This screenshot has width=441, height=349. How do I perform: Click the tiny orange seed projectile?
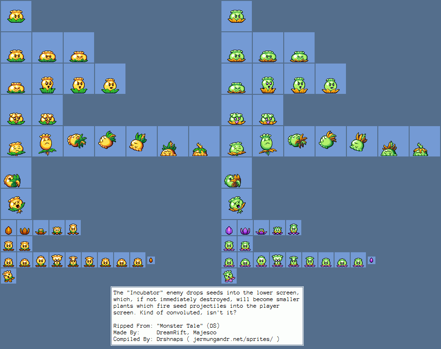point(151,260)
